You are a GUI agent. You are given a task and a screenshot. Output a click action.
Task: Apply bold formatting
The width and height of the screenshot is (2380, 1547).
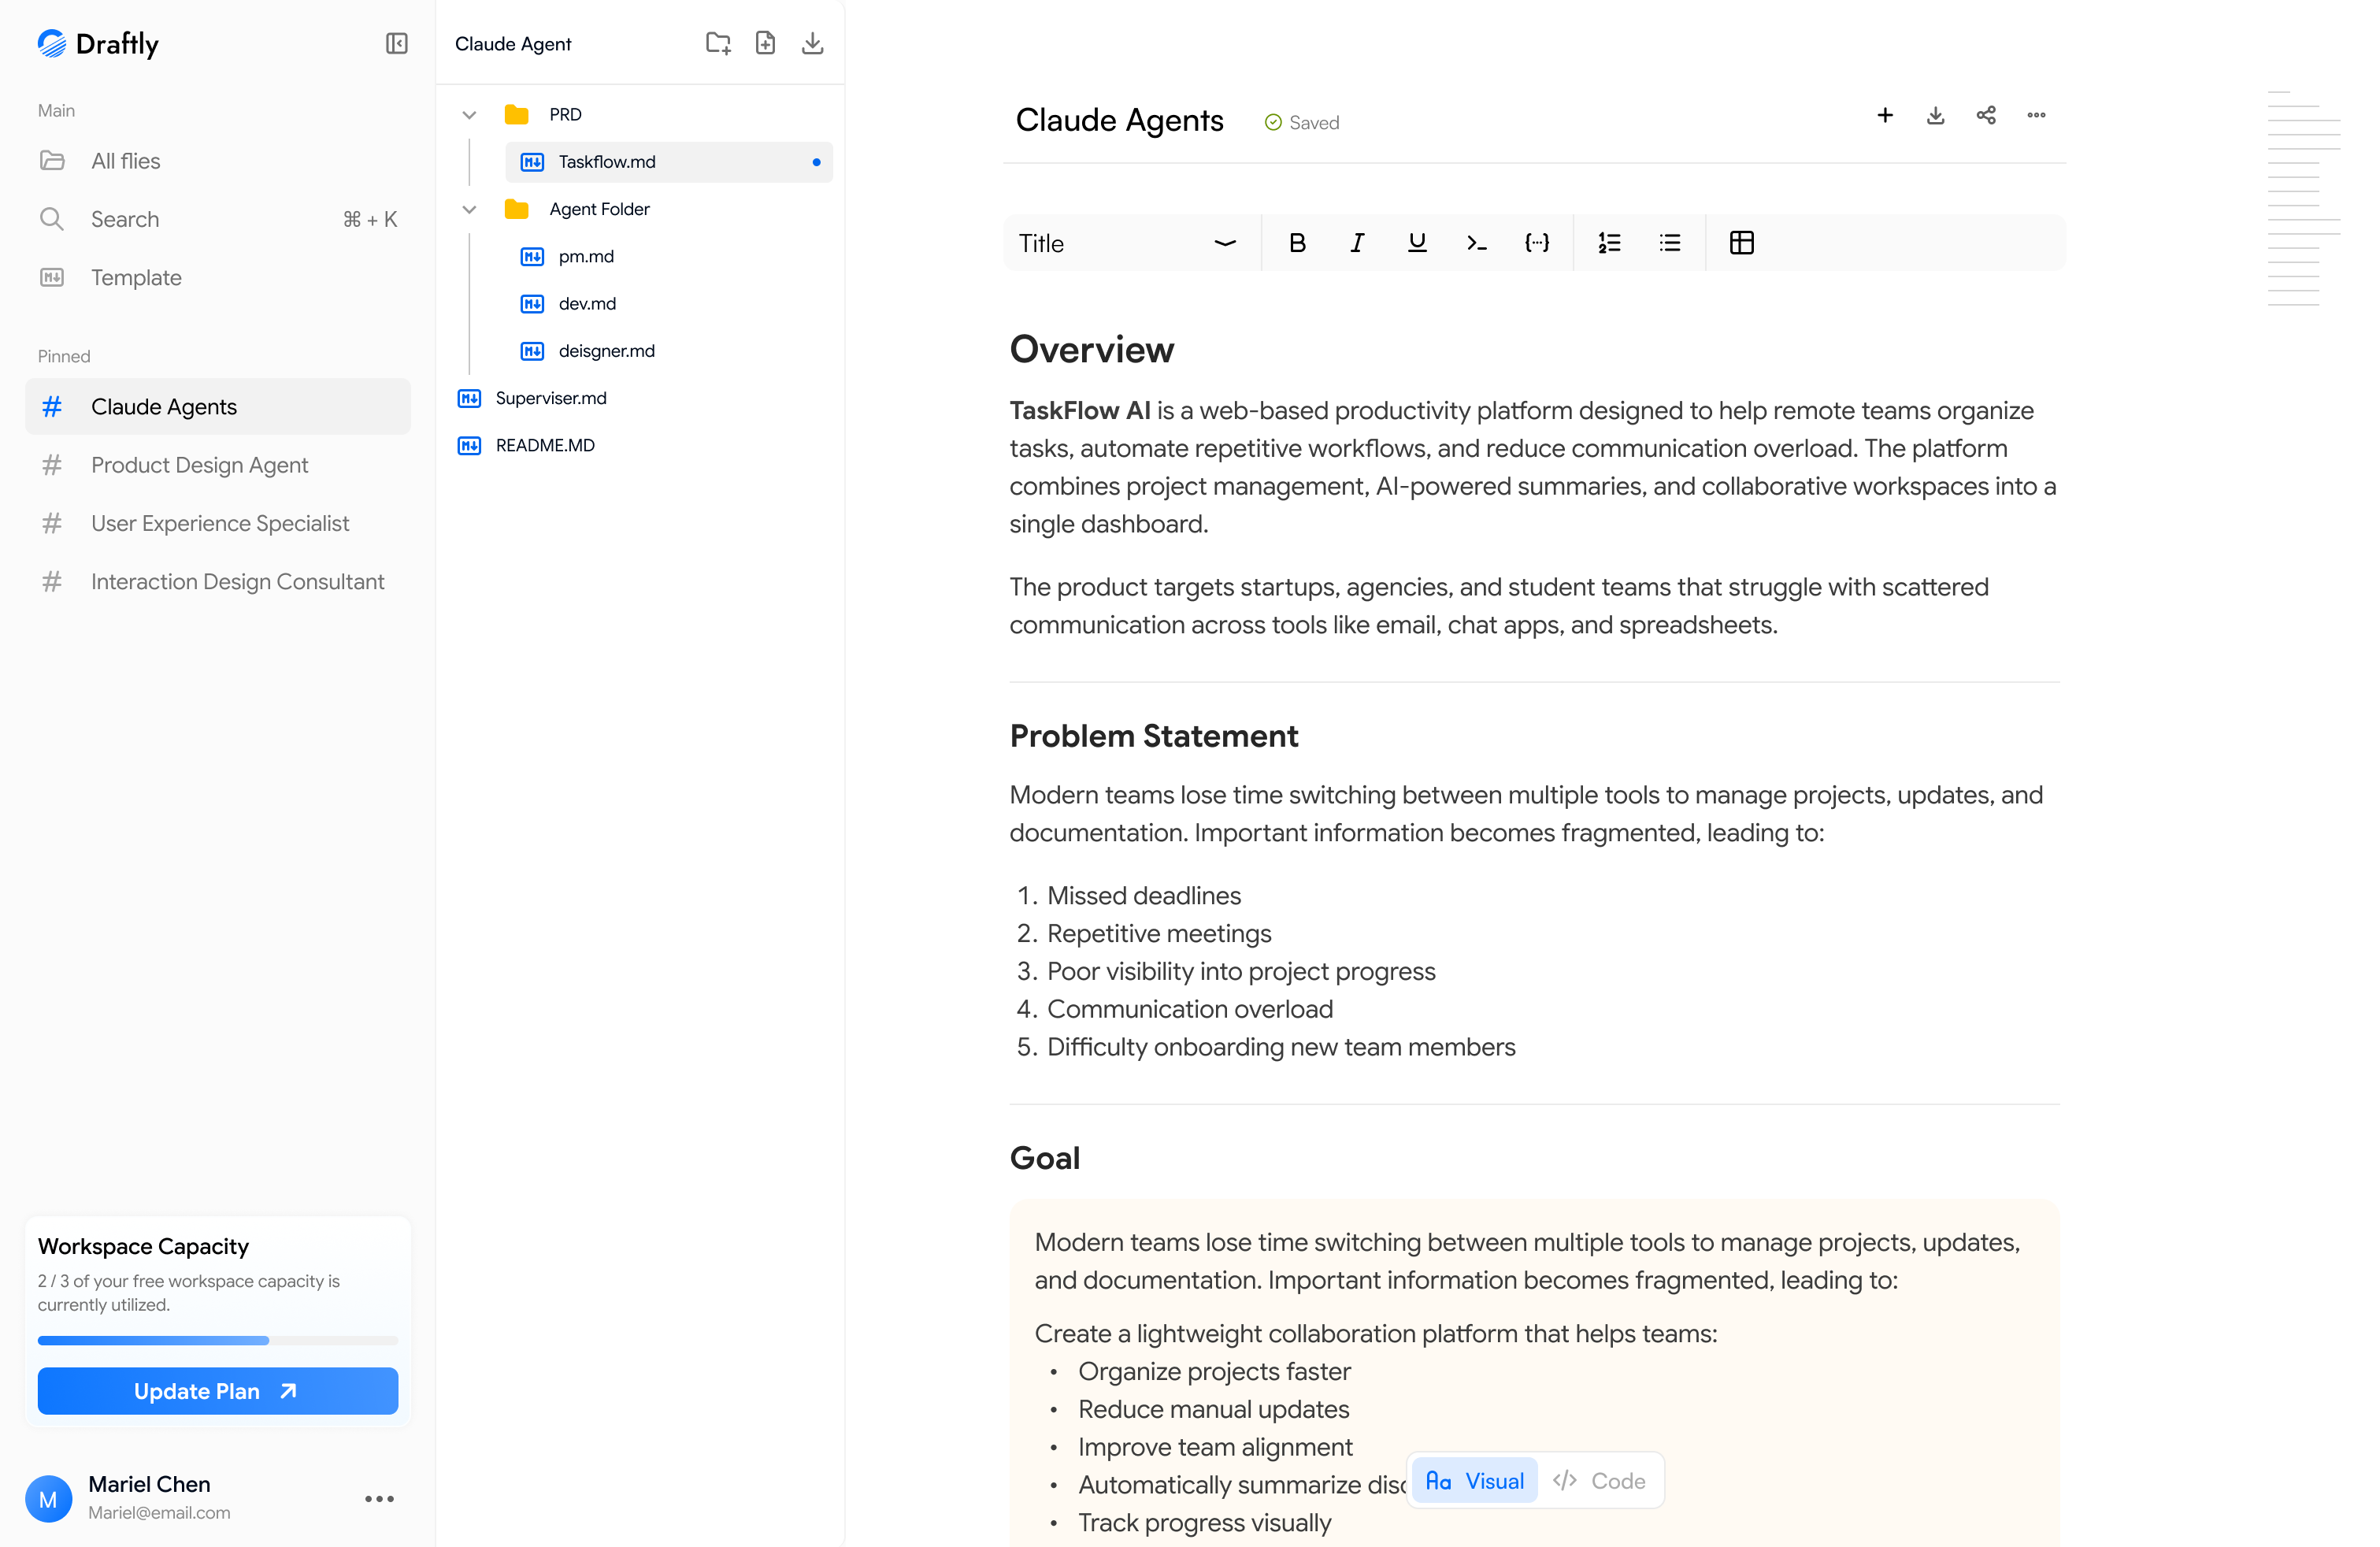[x=1297, y=243]
